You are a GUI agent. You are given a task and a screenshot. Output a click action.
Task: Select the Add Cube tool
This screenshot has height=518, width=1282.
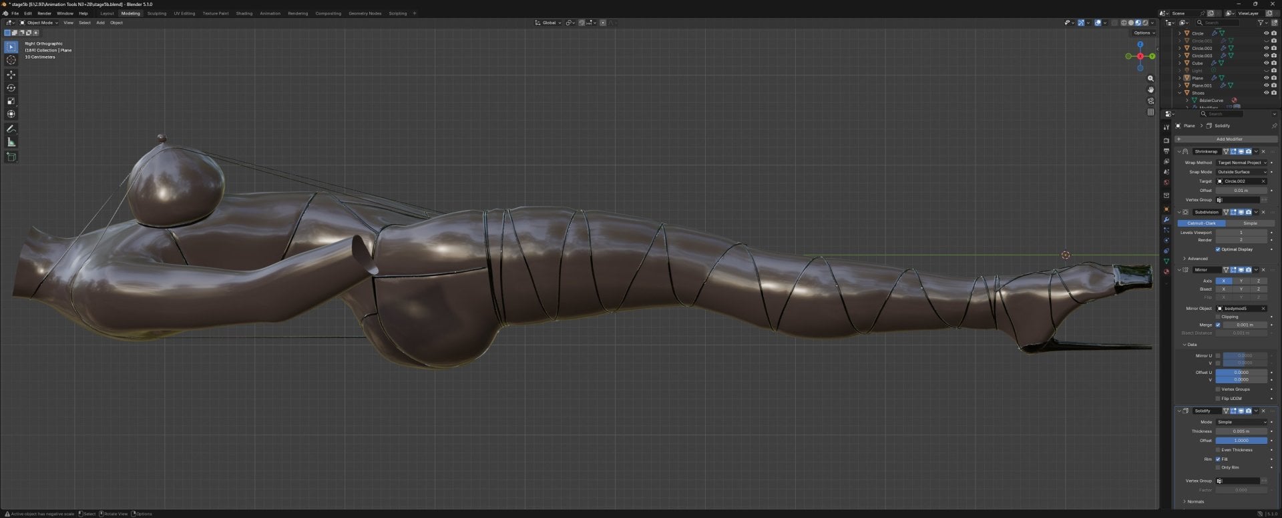11,157
